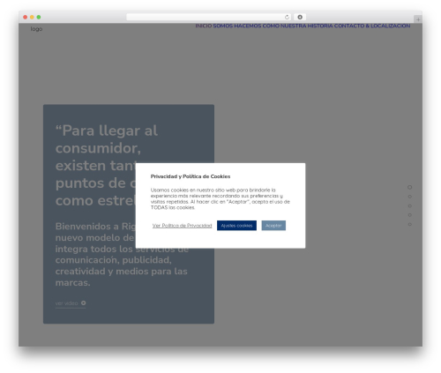Select the fifth slide navigation dot
Viewport: 441px width, 373px height.
[x=410, y=224]
